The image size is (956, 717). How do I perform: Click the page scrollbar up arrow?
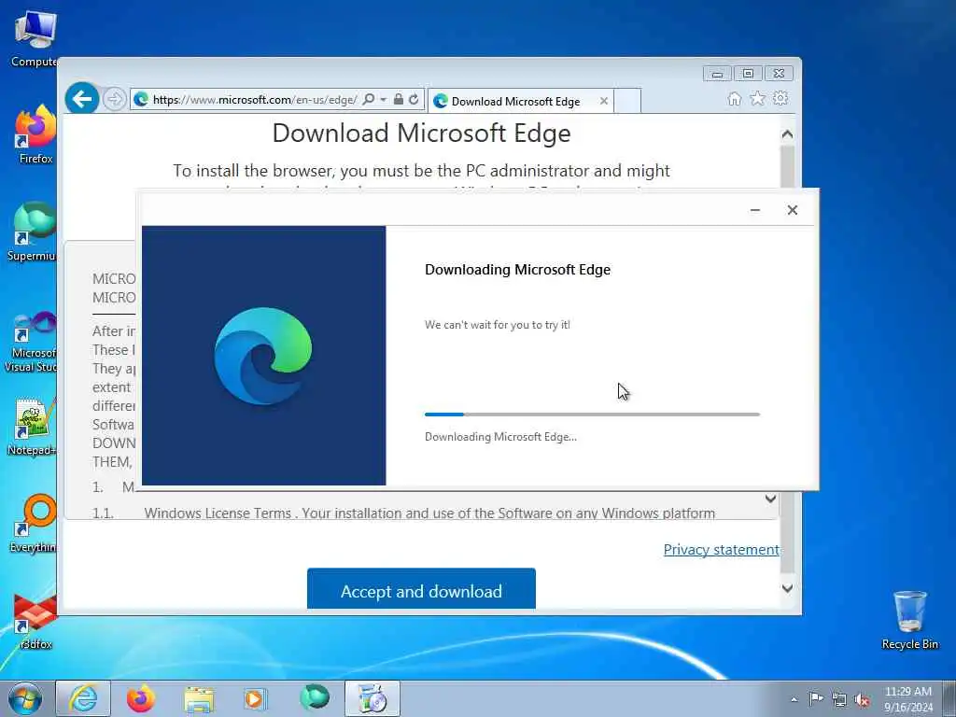787,134
